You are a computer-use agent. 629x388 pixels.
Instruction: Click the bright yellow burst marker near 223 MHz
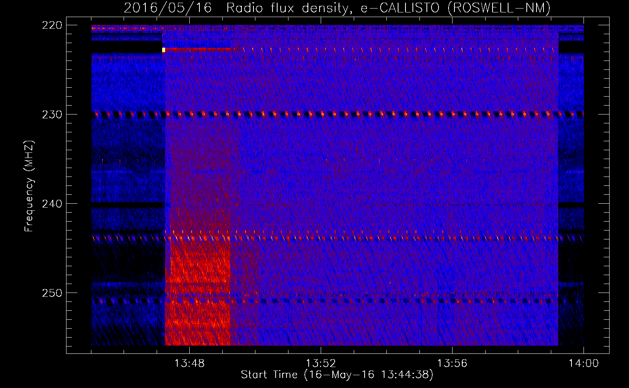pyautogui.click(x=164, y=50)
